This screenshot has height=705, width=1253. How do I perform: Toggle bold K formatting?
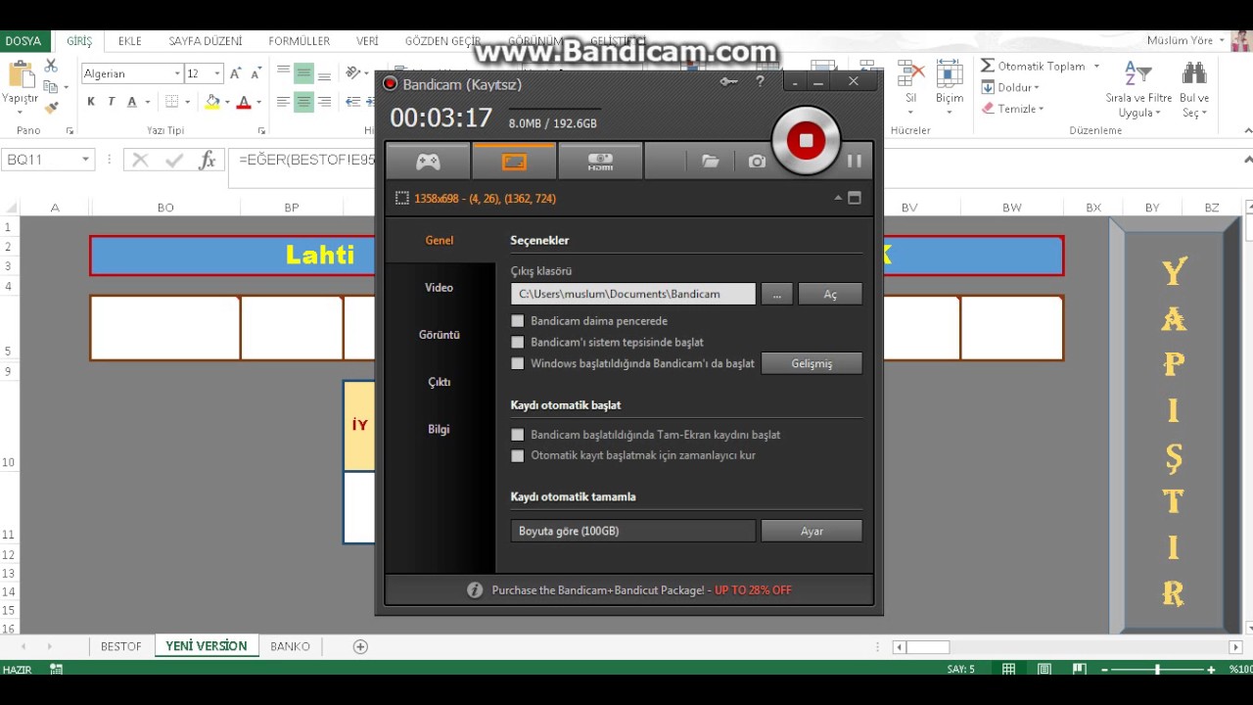coord(91,102)
